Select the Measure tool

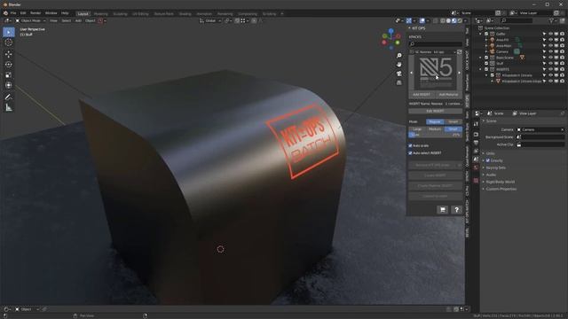point(9,107)
